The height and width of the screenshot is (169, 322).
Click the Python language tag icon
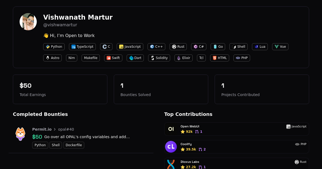tap(48, 47)
